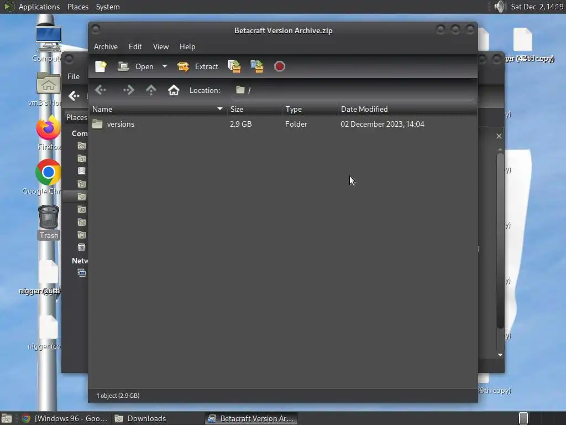Click the '02 December 2023, 14:04' date cell
Screen dimensions: 566x425
tap(382, 124)
